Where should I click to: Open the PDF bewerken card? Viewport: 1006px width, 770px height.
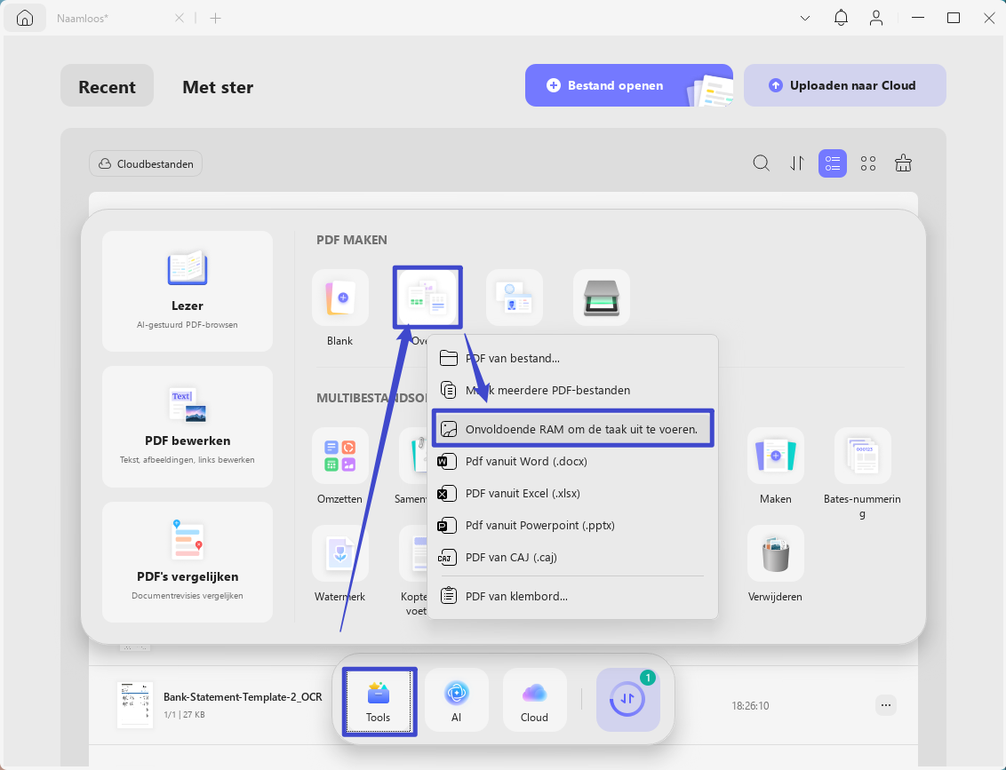[188, 426]
